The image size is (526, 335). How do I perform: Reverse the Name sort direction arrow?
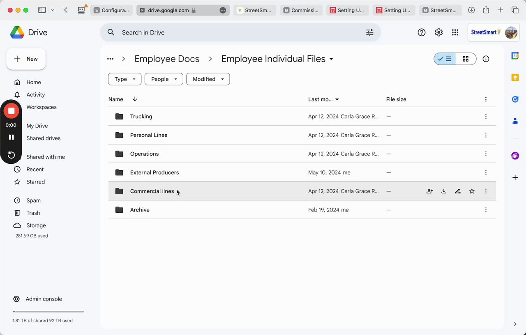click(x=135, y=99)
